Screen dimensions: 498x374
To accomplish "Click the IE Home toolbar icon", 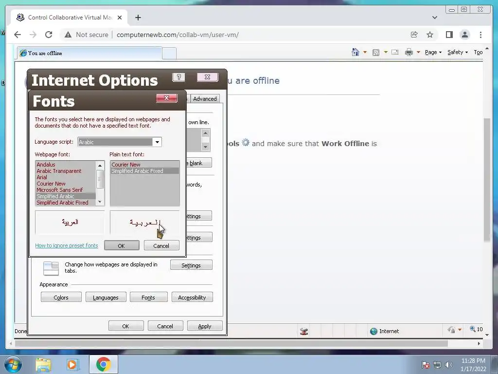I will (x=356, y=52).
